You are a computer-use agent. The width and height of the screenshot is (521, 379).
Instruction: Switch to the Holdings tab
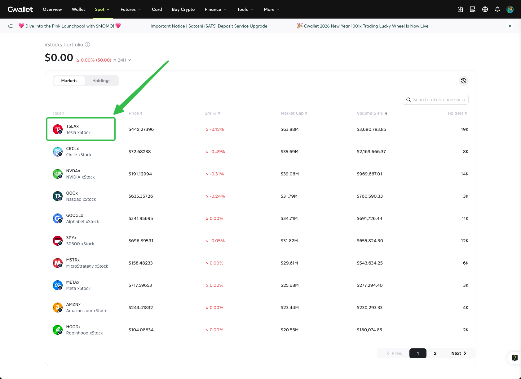[101, 81]
